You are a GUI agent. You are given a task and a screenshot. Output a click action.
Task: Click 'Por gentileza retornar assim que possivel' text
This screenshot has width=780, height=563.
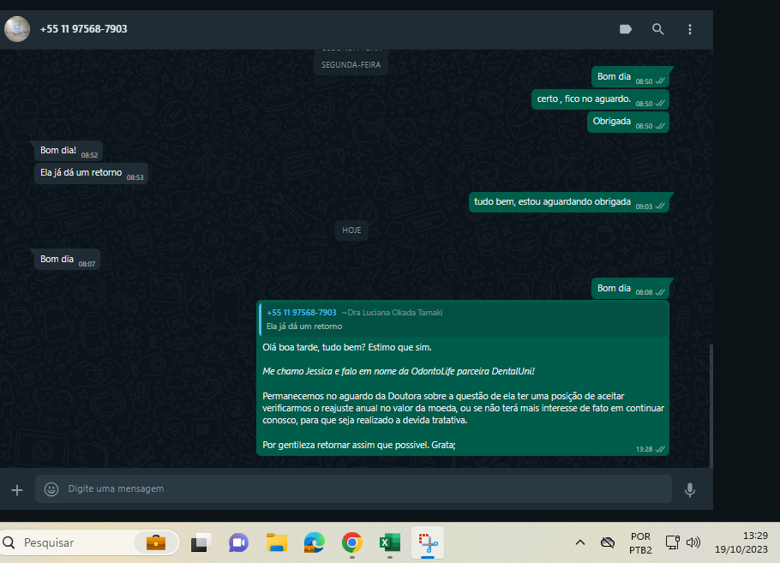(x=345, y=445)
